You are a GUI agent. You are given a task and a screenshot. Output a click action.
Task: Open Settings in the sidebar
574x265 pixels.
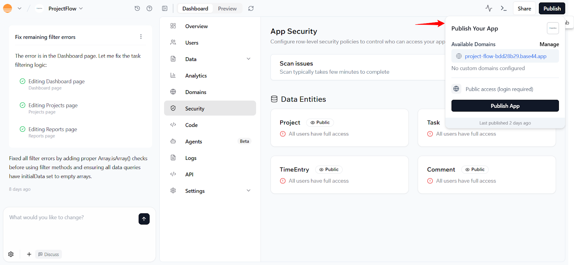point(210,191)
